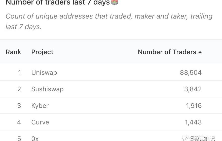Open the Sushiswap project link
Screen dimensions: 222x141
[47, 89]
